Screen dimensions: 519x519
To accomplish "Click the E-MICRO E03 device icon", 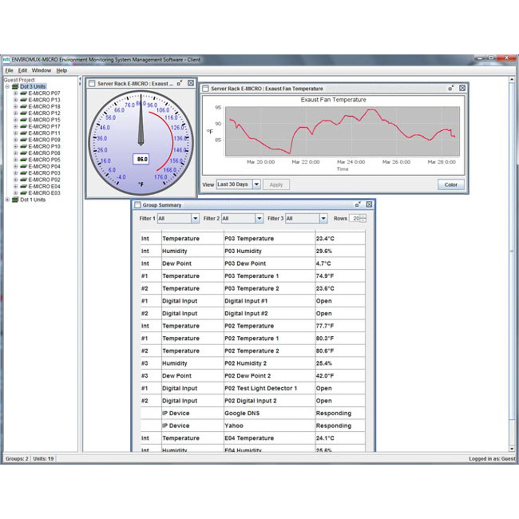I will pyautogui.click(x=23, y=193).
